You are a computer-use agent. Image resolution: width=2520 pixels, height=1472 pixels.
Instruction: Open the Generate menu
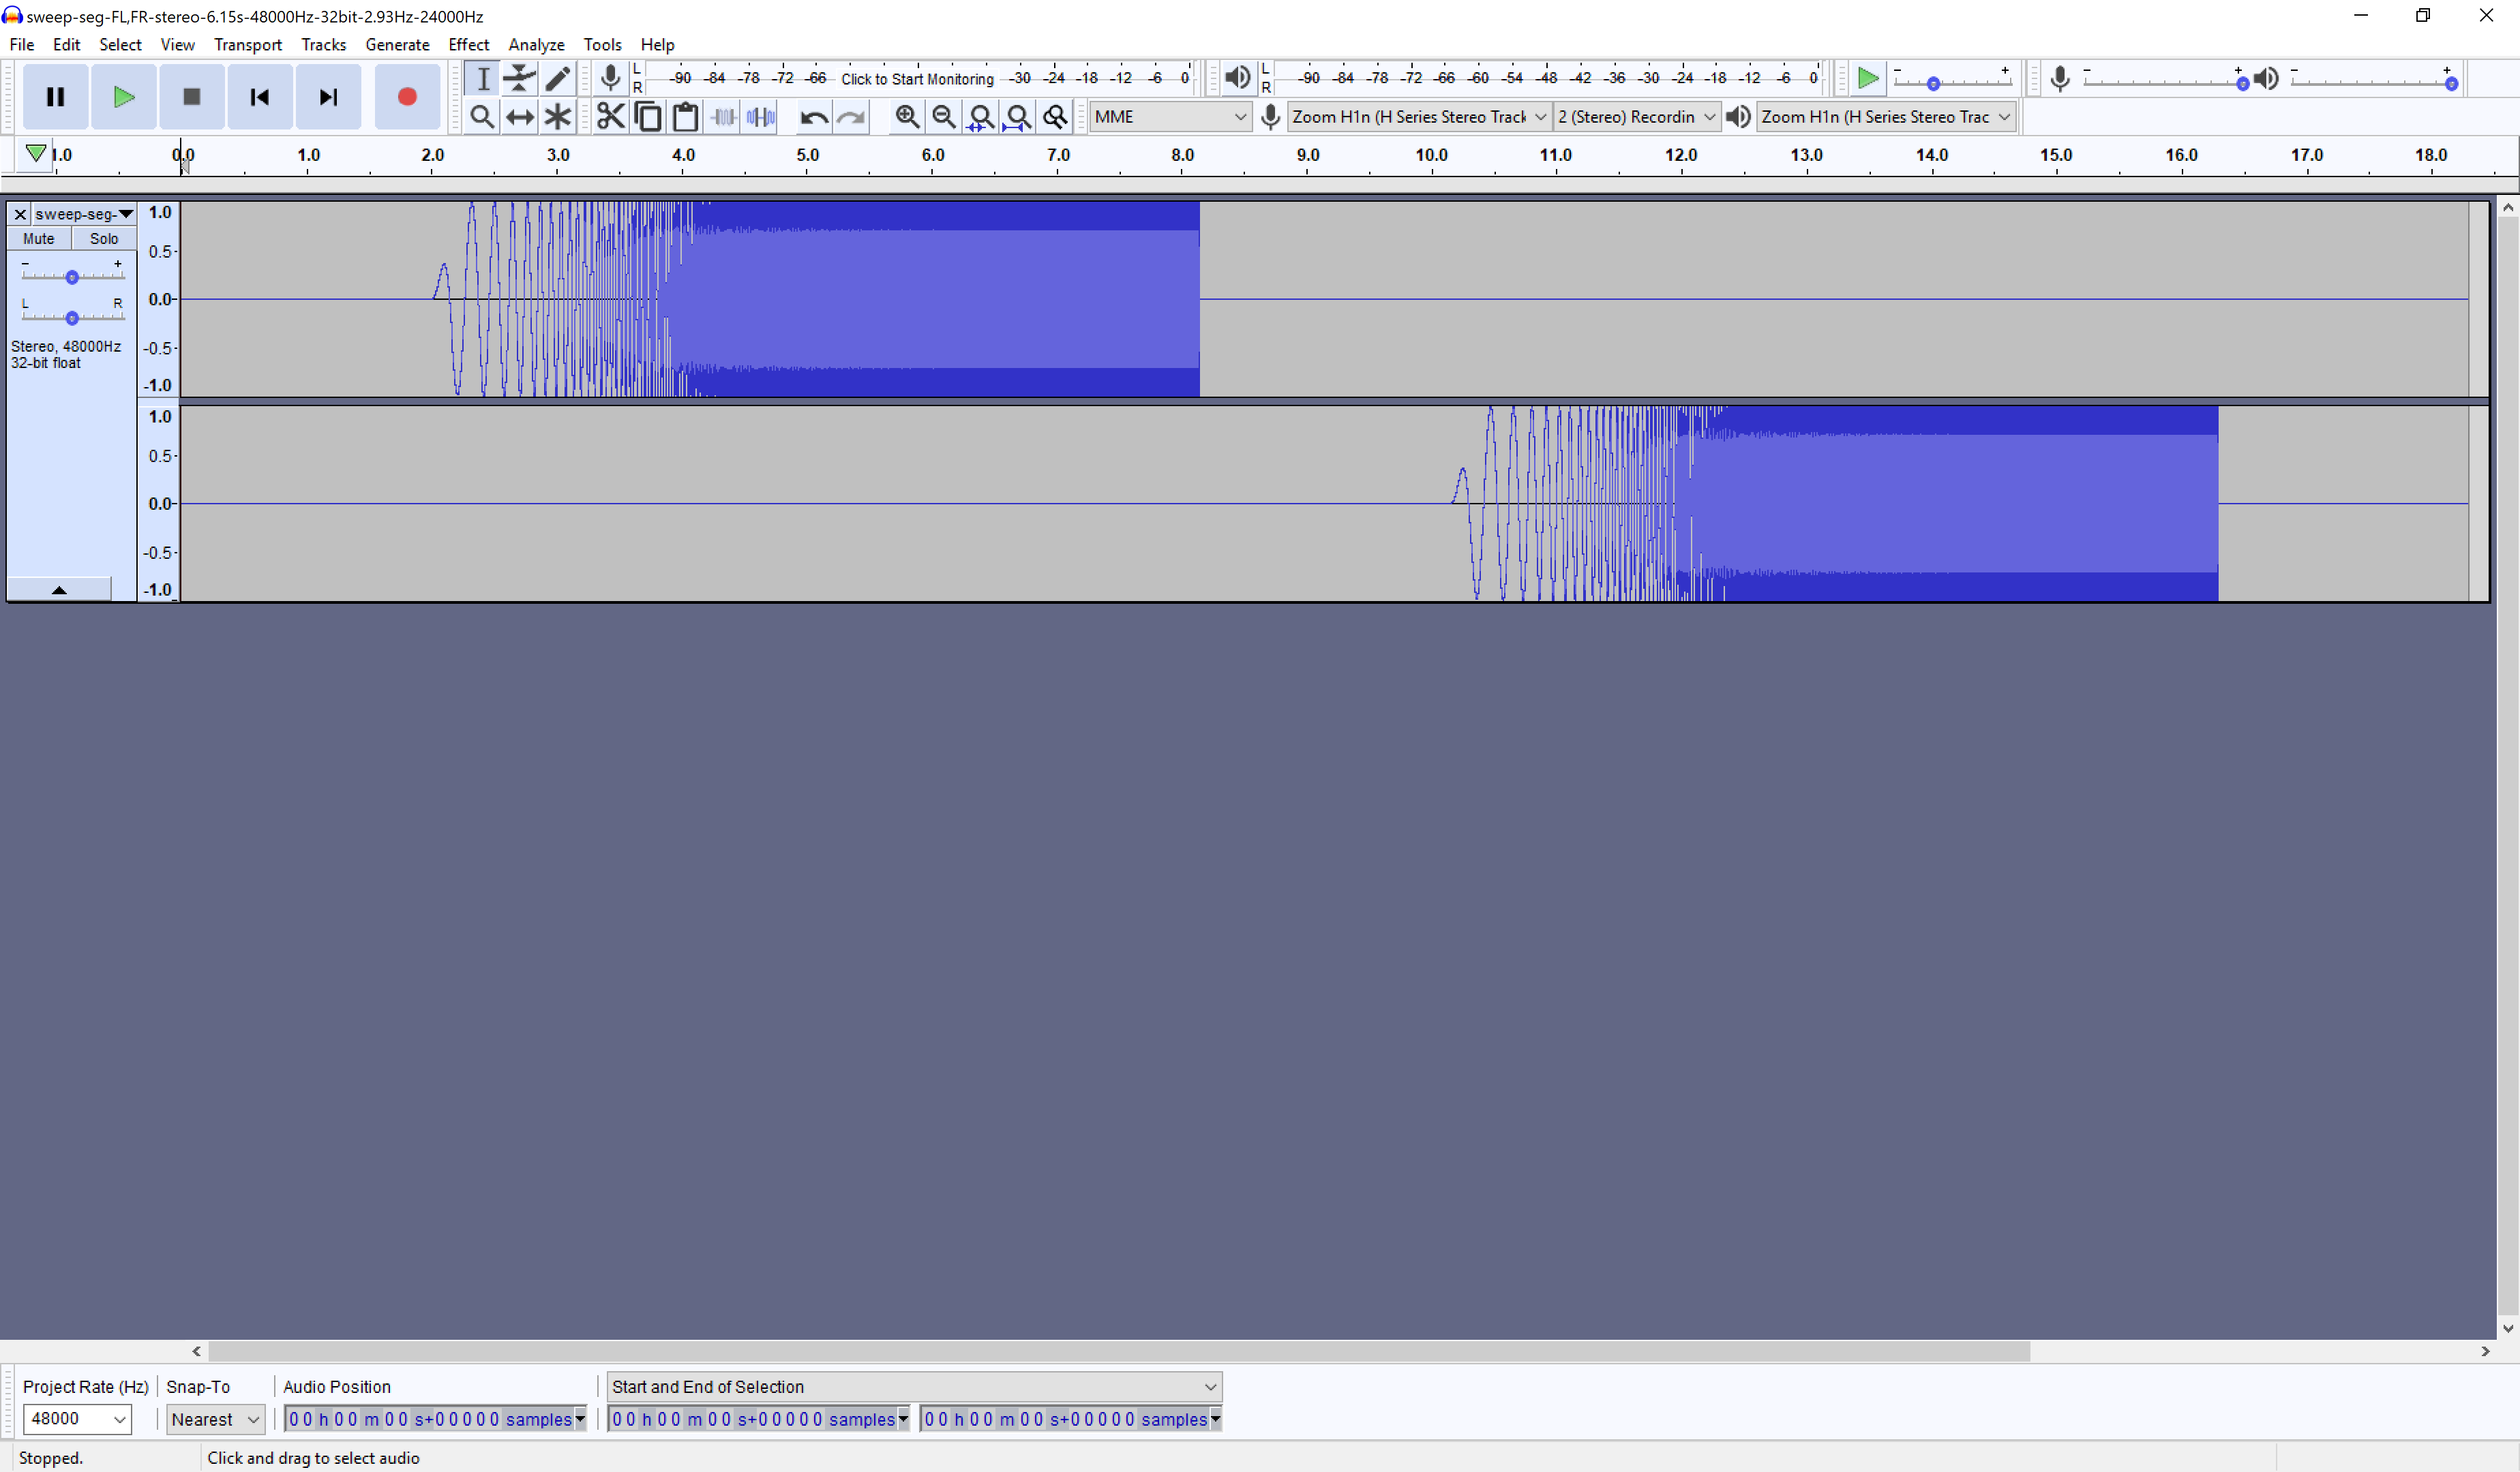pyautogui.click(x=396, y=45)
